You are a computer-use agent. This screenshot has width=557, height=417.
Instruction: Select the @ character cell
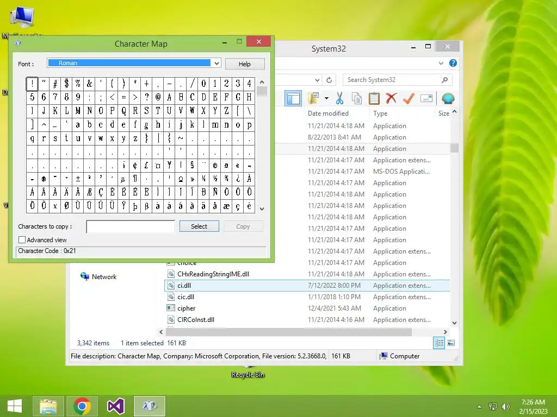(158, 97)
